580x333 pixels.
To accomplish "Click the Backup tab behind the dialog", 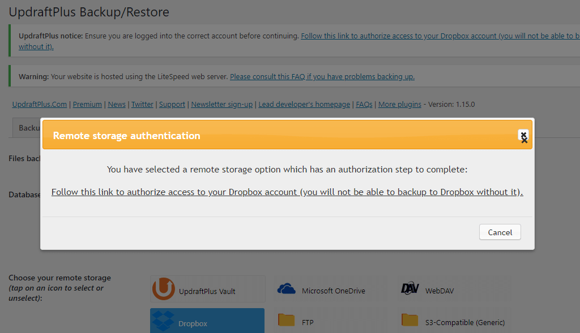I will point(27,128).
